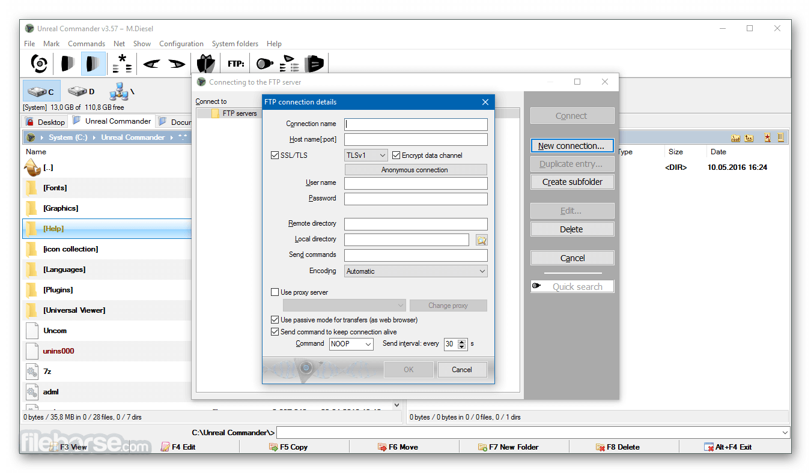Screen dimensions: 811x473
Task: Click Cancel in FTP connection details dialog
Action: coord(462,370)
